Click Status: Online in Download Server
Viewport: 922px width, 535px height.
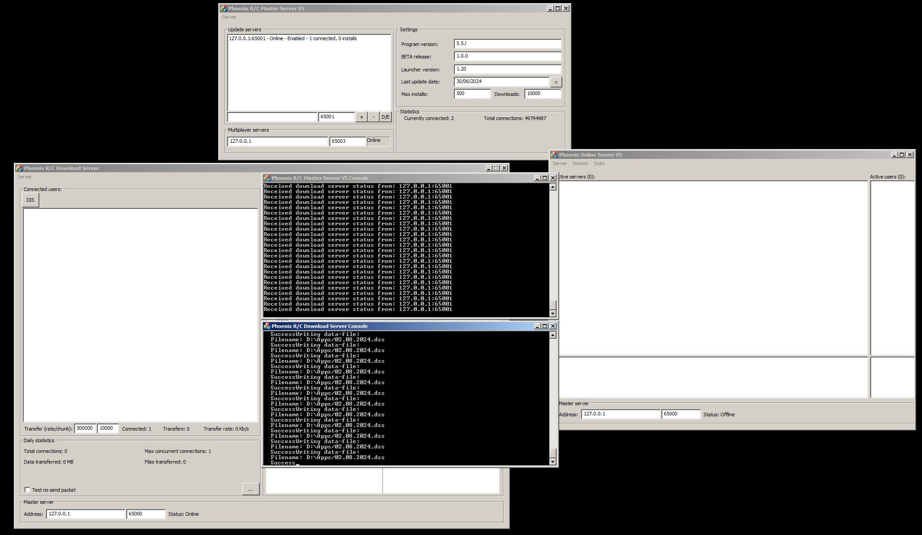183,514
